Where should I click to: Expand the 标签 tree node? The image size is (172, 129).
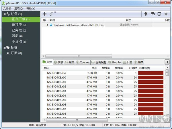coord(5,48)
